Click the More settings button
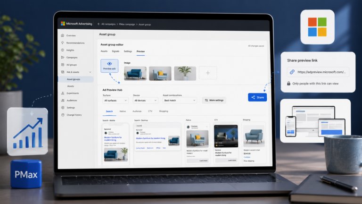 click(x=214, y=100)
